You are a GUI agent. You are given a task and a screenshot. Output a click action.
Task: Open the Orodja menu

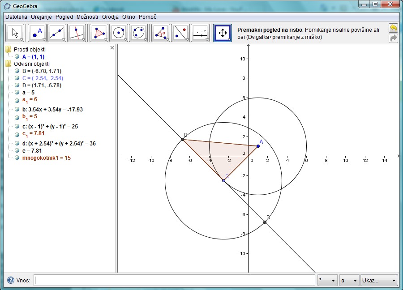[x=110, y=17]
